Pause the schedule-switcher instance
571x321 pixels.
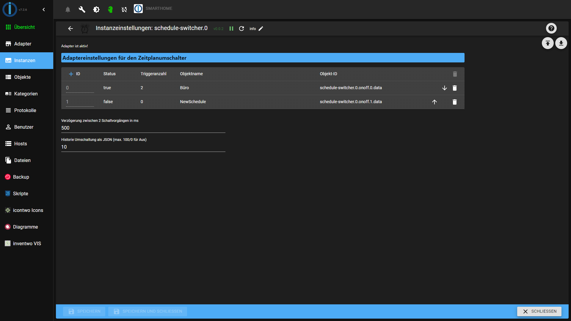pos(231,29)
